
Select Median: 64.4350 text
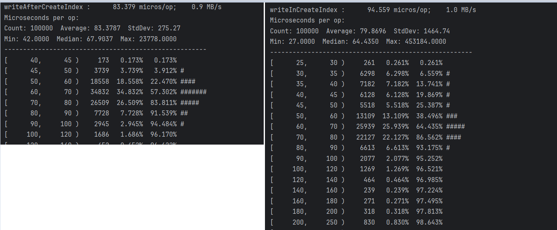(x=350, y=42)
